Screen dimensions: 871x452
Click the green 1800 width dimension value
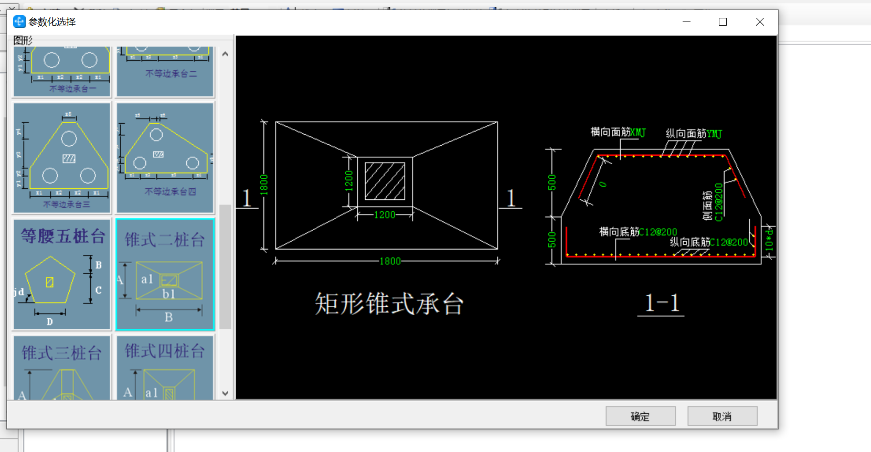(390, 261)
